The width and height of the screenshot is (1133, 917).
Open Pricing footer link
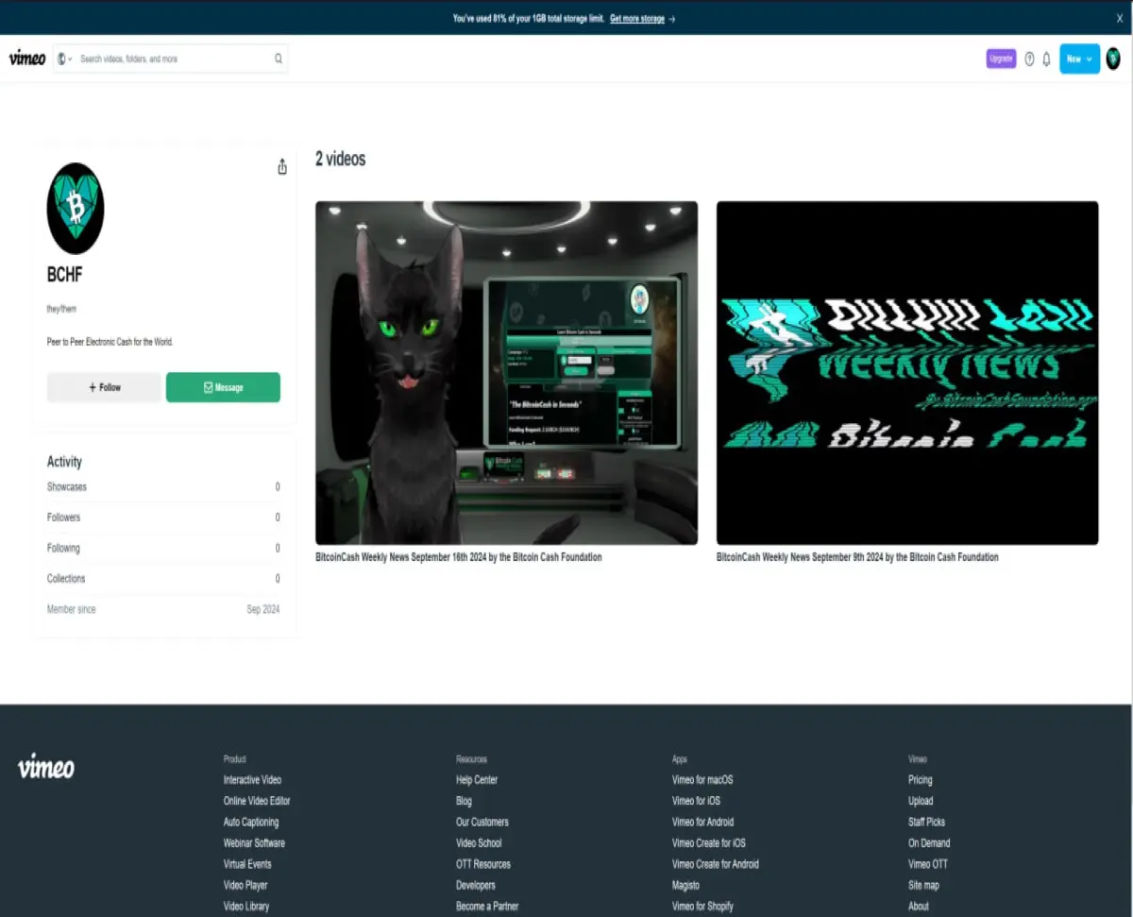click(921, 780)
